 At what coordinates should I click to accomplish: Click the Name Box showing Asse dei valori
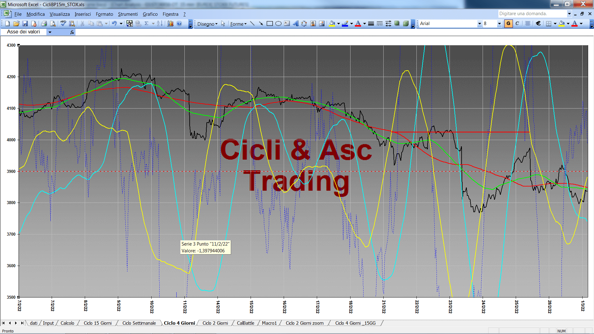(24, 32)
